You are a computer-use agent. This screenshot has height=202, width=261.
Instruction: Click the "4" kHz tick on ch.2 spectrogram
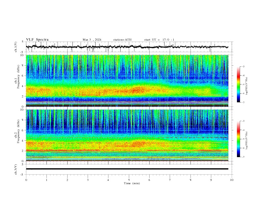[23, 141]
